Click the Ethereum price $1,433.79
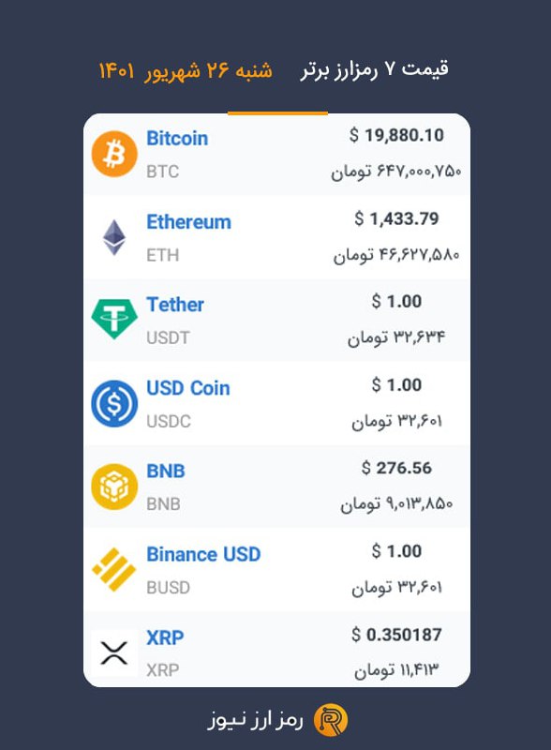Image resolution: width=551 pixels, height=750 pixels. pyautogui.click(x=396, y=219)
